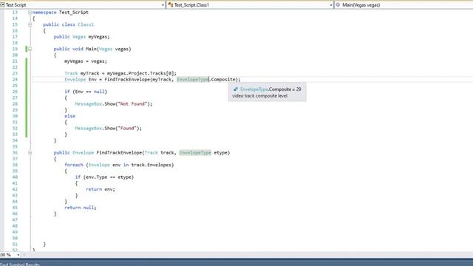This screenshot has height=266, width=473.
Task: Click line number 24 in the gutter
Action: 15,79
